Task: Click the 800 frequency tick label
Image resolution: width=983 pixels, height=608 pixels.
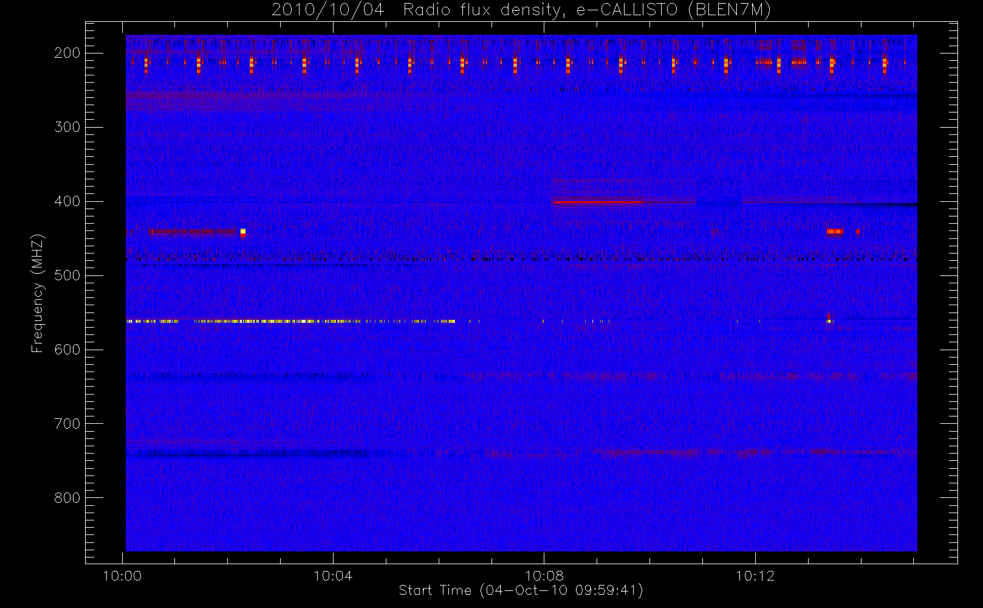Action: click(x=67, y=498)
